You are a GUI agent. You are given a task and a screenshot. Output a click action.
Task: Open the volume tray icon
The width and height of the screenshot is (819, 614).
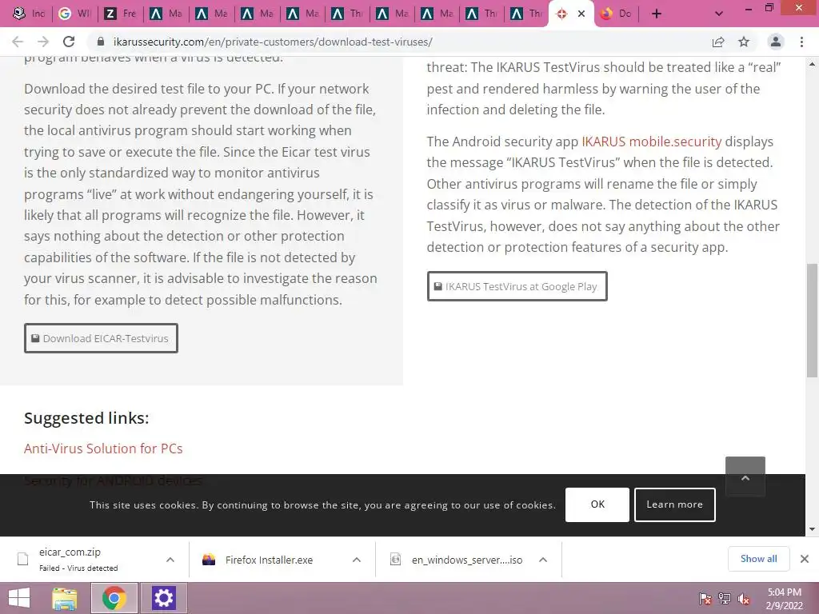(744, 598)
